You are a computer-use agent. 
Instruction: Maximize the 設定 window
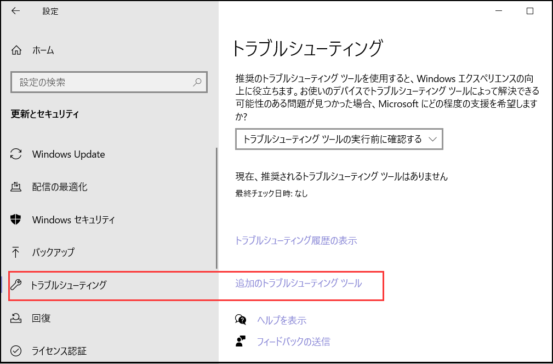[529, 11]
